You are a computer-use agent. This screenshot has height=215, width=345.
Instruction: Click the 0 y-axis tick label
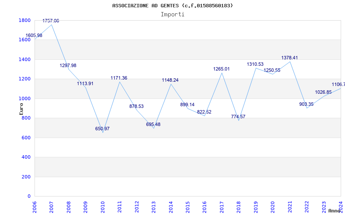(29, 197)
